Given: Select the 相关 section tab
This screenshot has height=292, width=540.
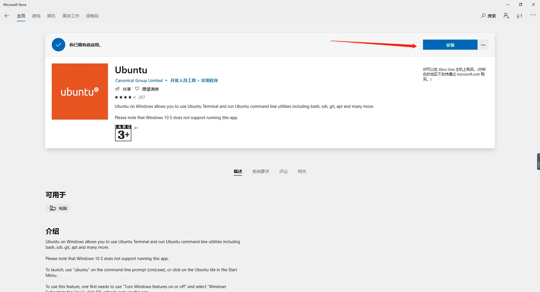Looking at the screenshot, I should tap(302, 171).
